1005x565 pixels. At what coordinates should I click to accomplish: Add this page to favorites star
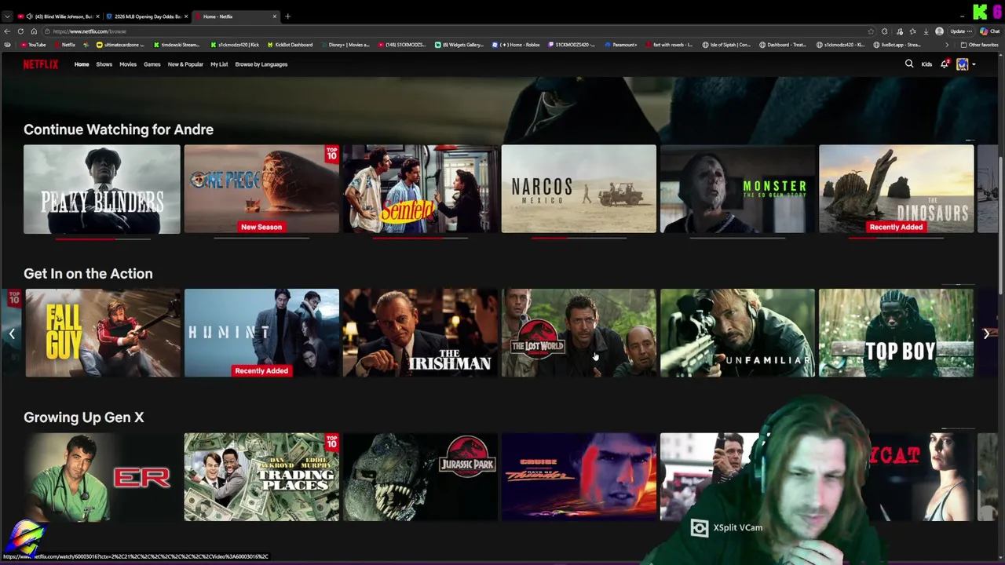[x=871, y=31]
